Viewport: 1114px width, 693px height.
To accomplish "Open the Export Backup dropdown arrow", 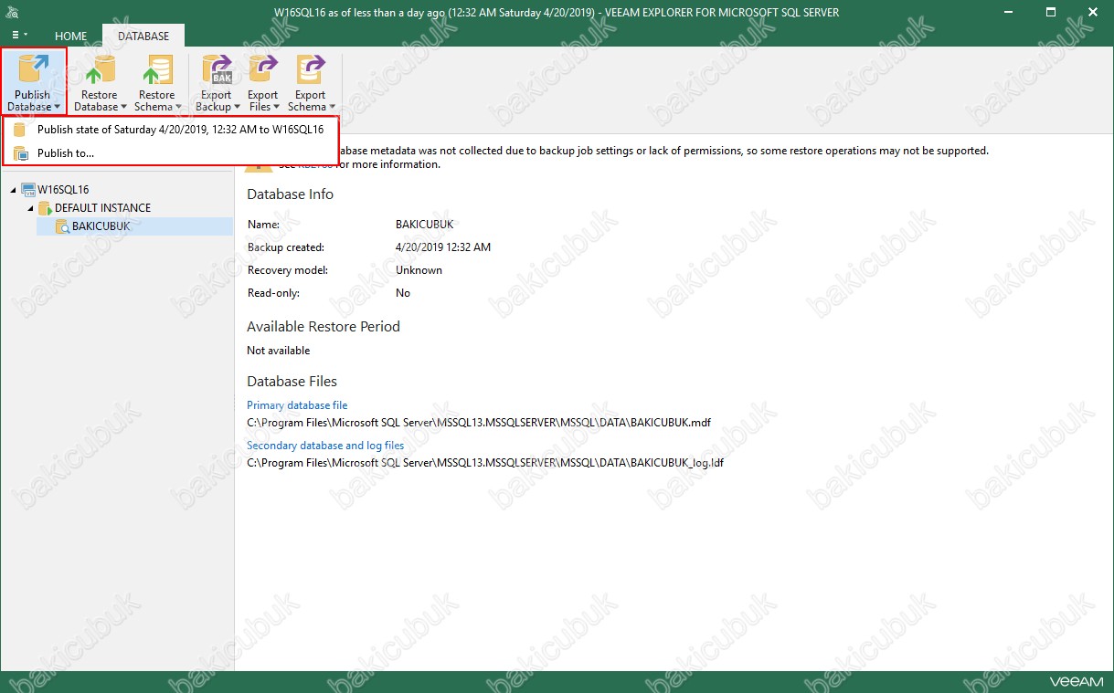I will [x=238, y=108].
